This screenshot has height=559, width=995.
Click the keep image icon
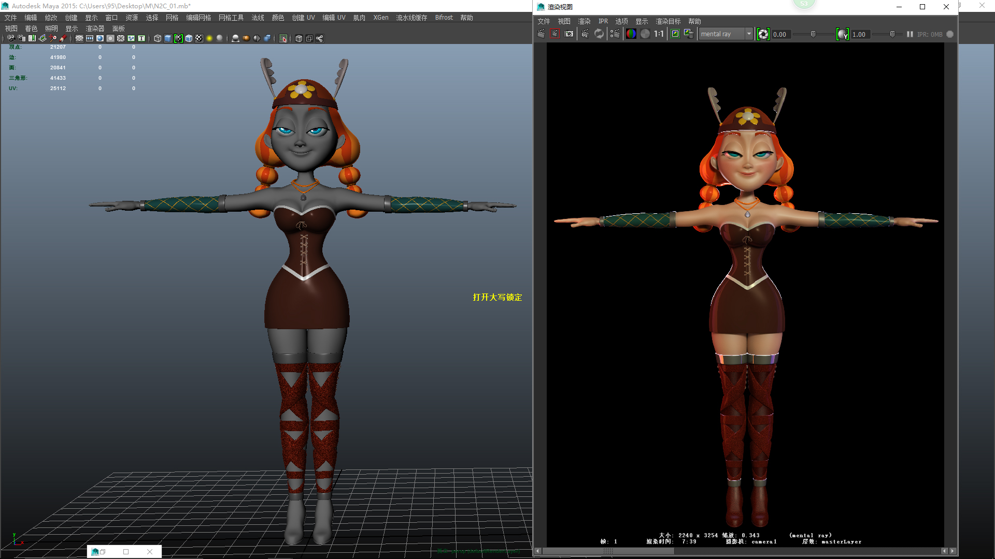[x=675, y=34]
